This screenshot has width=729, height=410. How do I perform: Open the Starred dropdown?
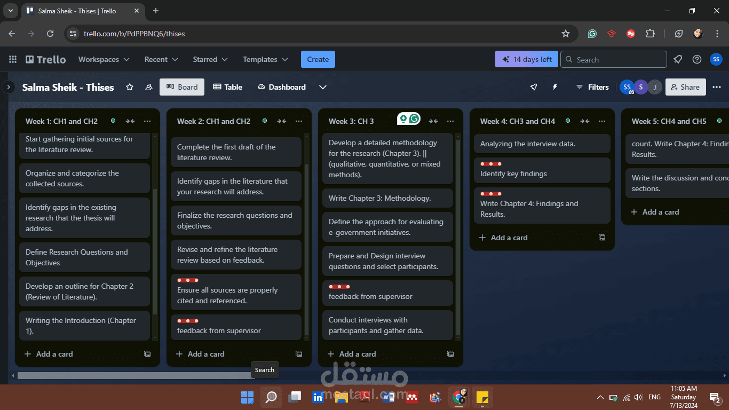point(210,59)
